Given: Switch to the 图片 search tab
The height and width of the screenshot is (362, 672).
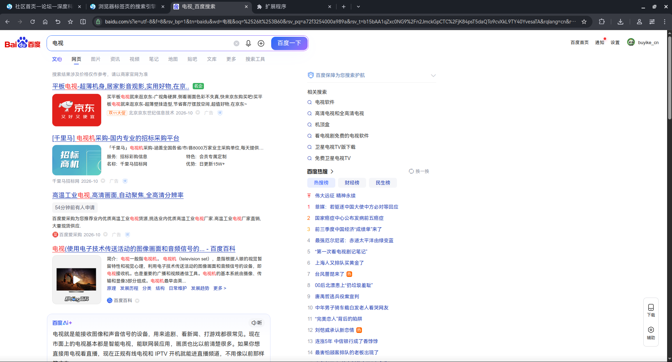Looking at the screenshot, I should pyautogui.click(x=96, y=59).
